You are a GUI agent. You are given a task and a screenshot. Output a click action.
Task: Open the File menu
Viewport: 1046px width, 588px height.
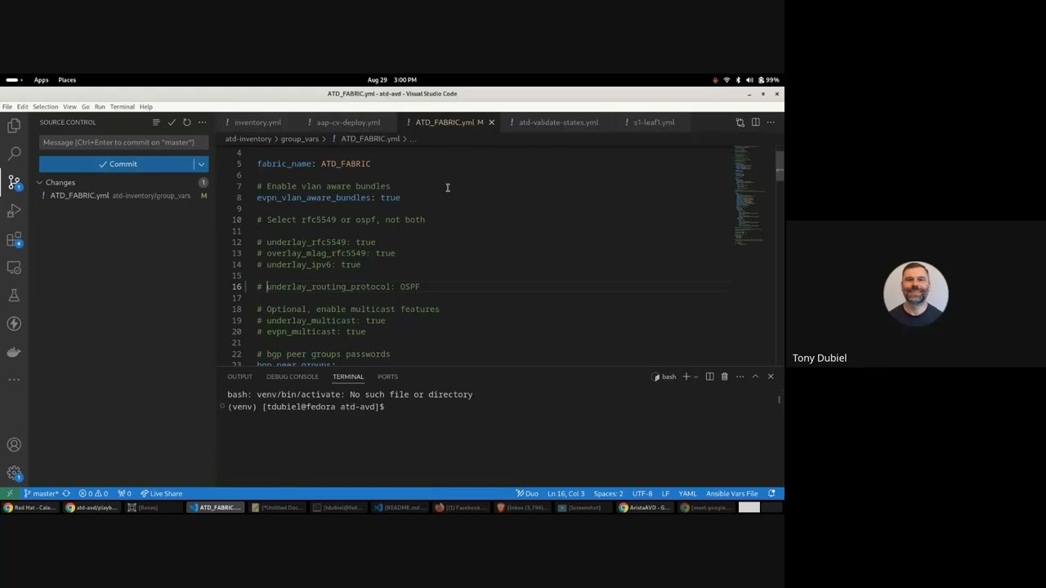coord(7,107)
